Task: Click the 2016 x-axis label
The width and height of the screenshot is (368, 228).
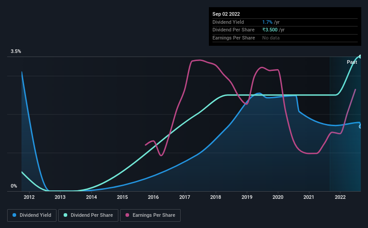Action: (x=153, y=197)
